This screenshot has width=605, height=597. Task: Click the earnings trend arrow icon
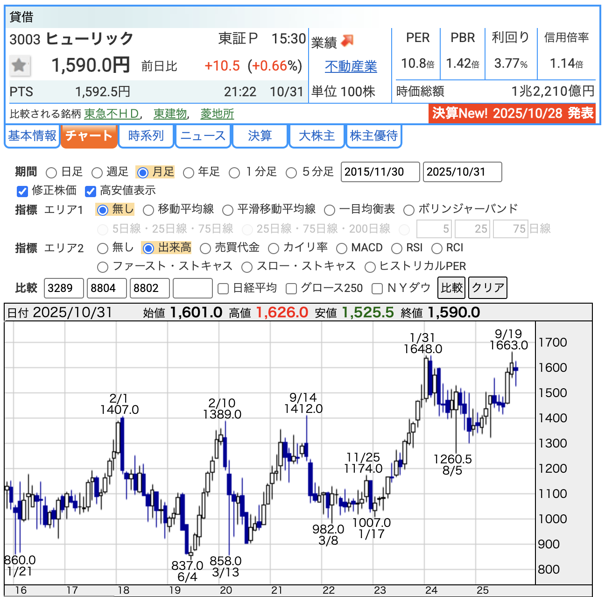pos(347,41)
